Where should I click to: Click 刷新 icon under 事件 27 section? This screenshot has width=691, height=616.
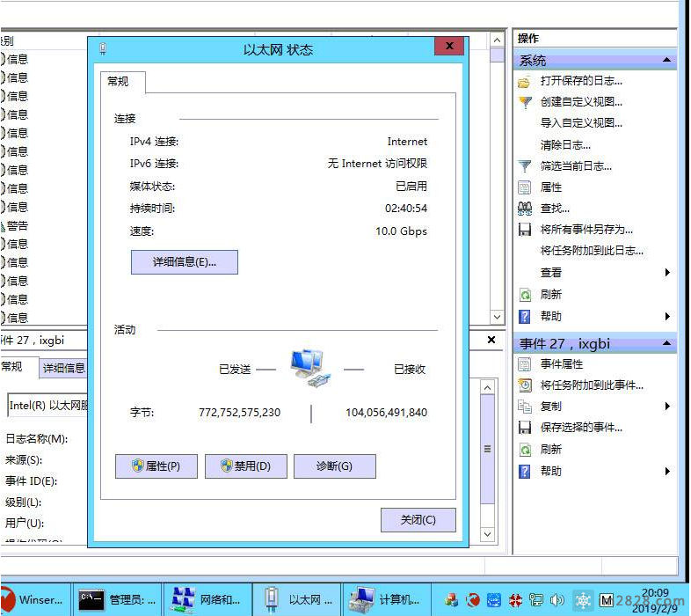point(525,449)
